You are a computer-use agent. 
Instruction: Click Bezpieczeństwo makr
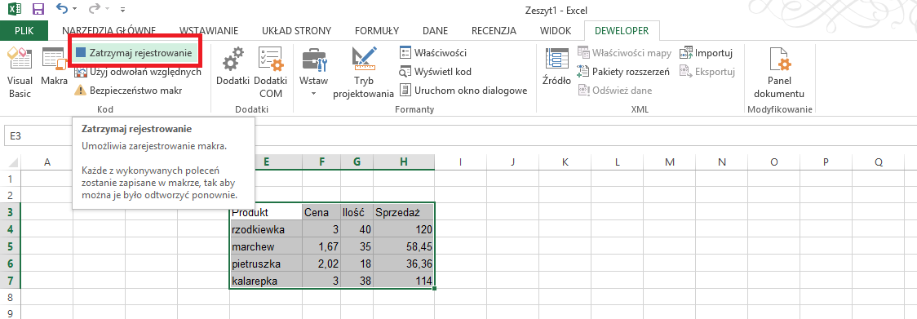129,90
